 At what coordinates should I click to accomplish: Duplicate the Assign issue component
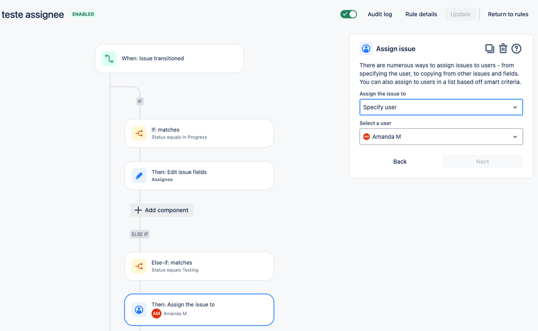[489, 49]
